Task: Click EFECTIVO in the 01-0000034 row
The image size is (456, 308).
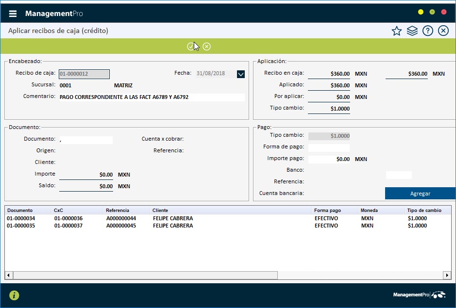Action: coord(326,218)
